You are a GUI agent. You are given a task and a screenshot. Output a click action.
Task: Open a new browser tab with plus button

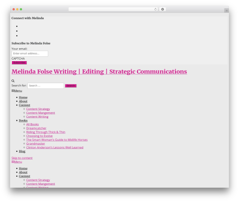click(227, 11)
